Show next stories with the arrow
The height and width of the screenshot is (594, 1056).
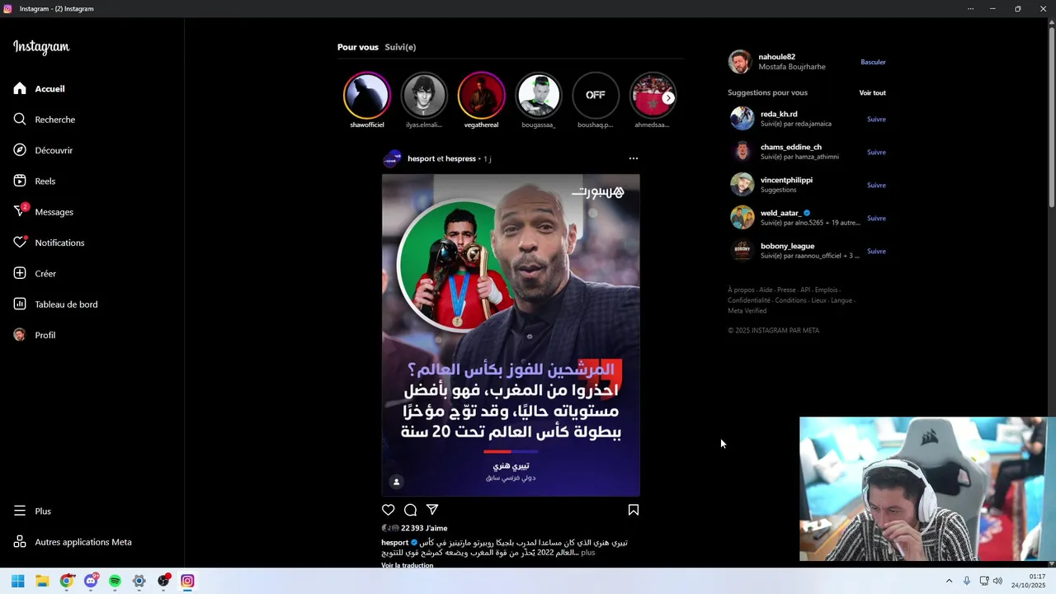(x=668, y=97)
